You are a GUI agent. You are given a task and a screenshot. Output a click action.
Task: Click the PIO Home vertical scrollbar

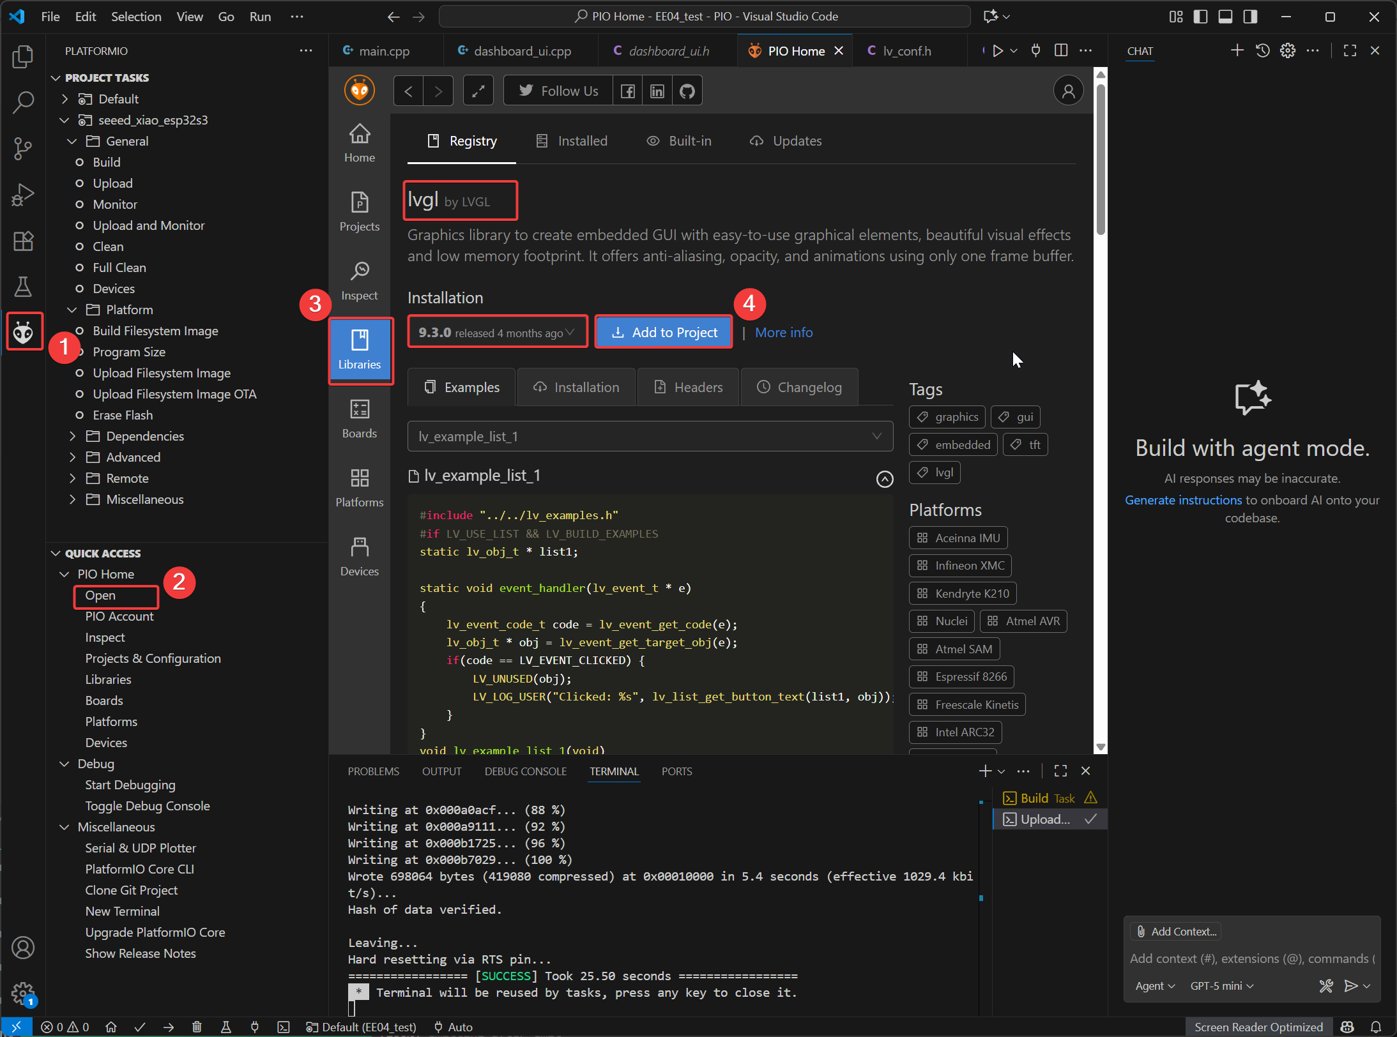point(1100,160)
